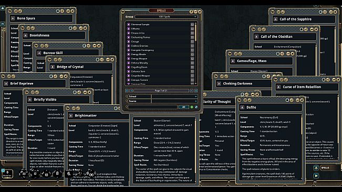
Task: Click the Choking Darkness title text
Action: click(x=237, y=83)
